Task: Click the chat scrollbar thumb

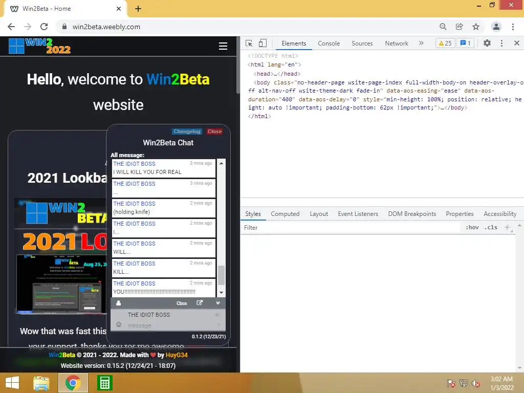Action: [221, 275]
